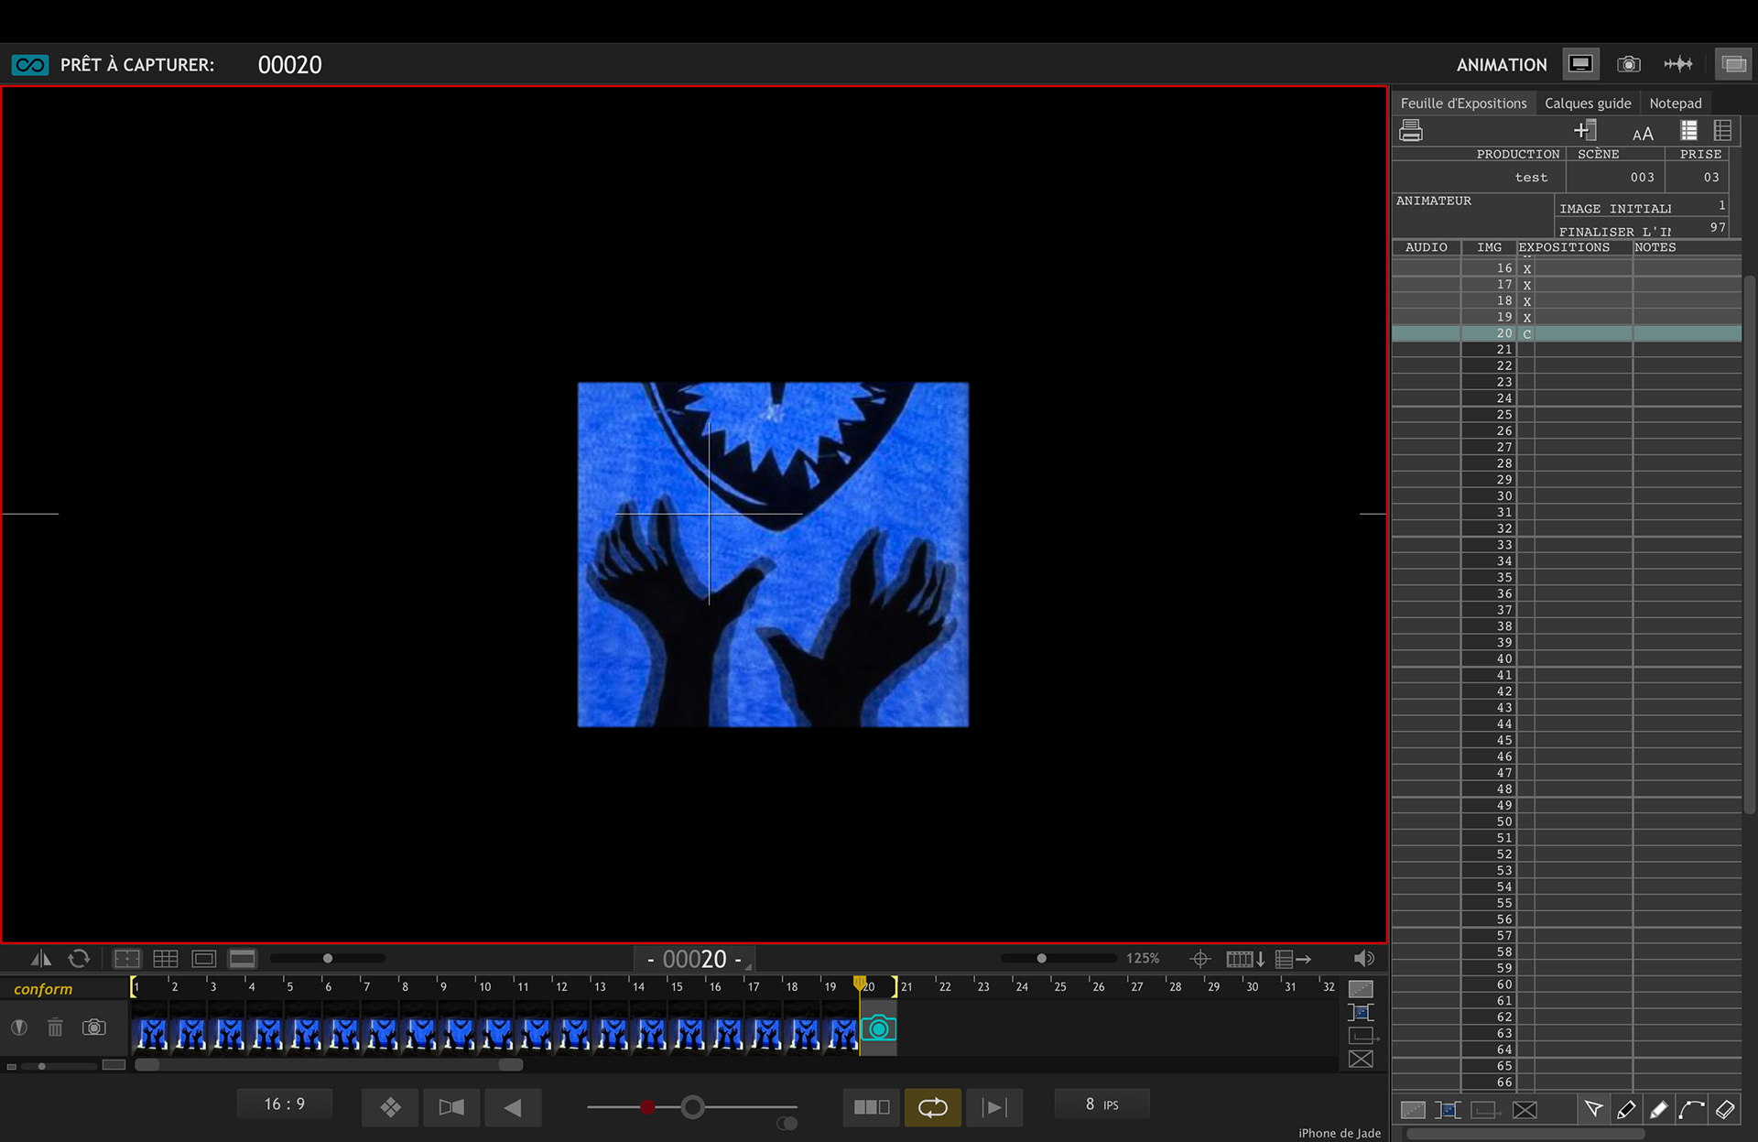This screenshot has height=1142, width=1758.
Task: Adjust the 125% zoom slider
Action: 1041,959
